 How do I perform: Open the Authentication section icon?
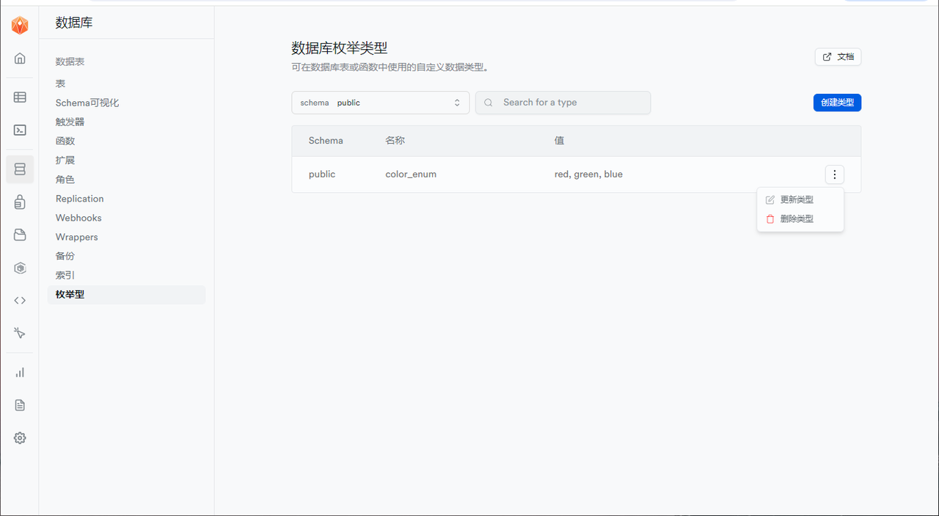pos(20,202)
